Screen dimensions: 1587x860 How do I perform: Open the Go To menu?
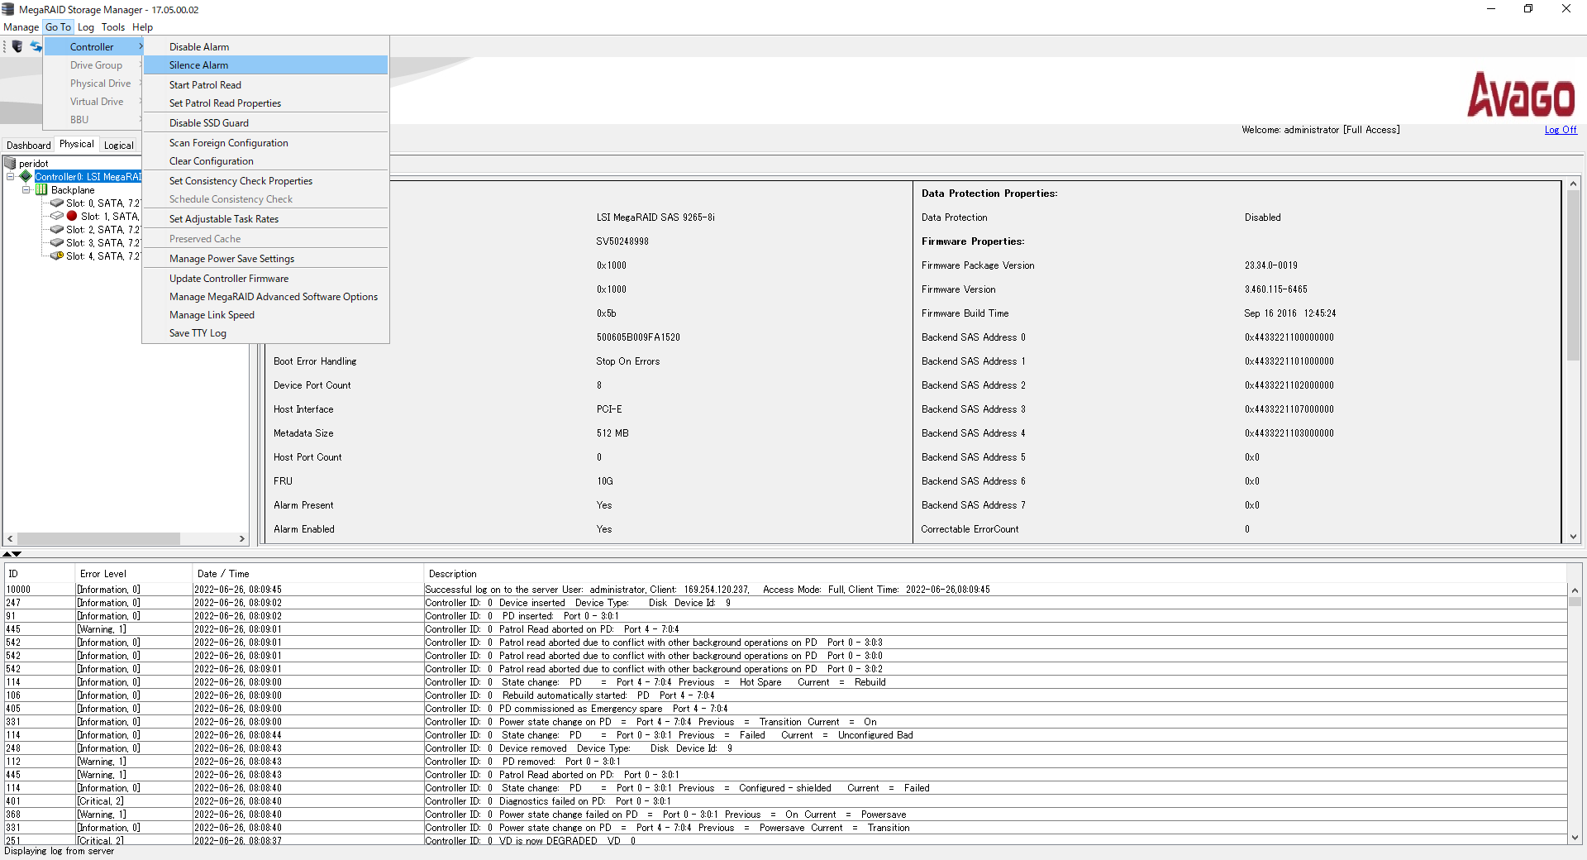click(x=58, y=26)
